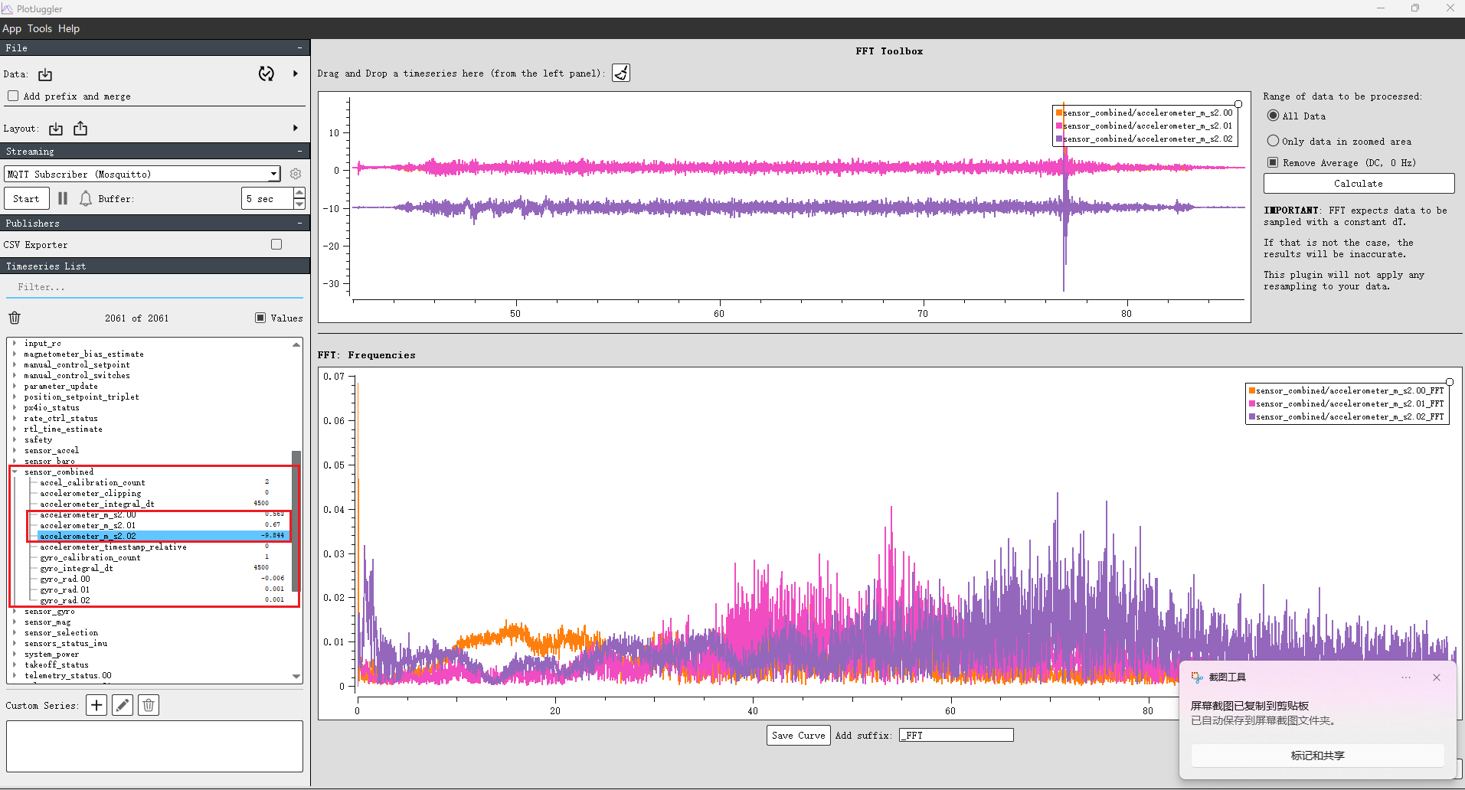Clear the FFT plot with broom icon
This screenshot has width=1465, height=790.
pos(621,73)
